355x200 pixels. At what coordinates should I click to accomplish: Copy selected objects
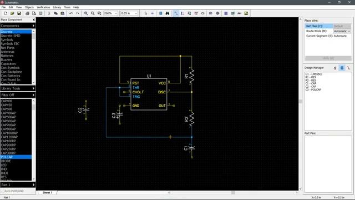[55, 13]
